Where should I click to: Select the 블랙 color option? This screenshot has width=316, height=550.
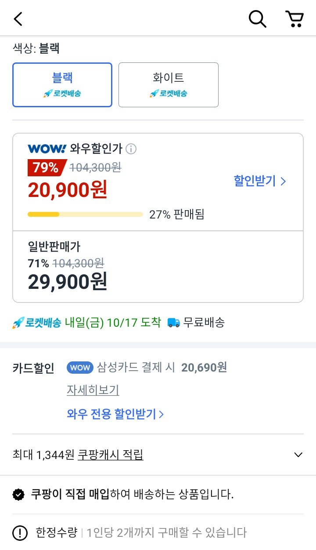[x=62, y=84]
